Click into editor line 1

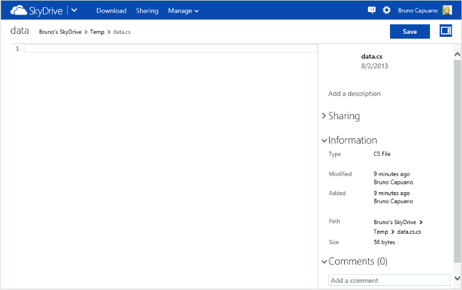pos(169,48)
